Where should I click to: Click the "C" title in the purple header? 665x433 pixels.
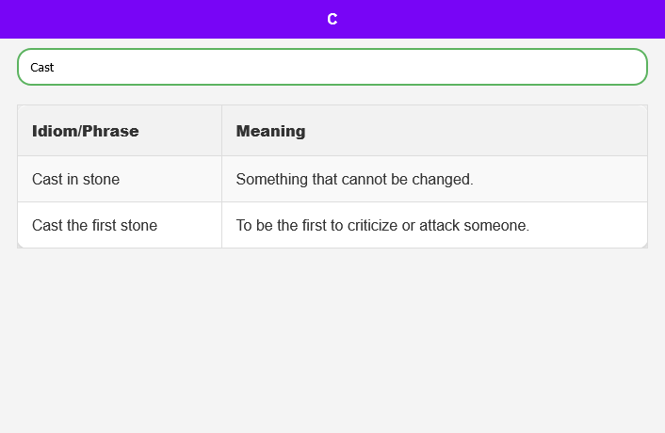tap(332, 19)
